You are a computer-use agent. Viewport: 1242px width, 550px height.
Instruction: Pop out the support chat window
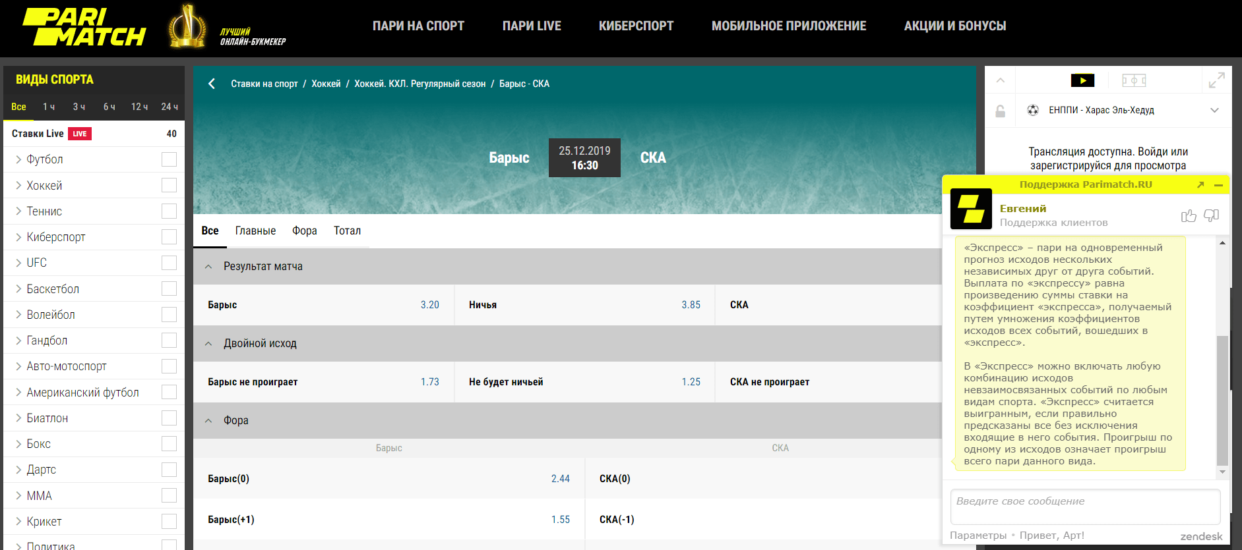click(1200, 185)
